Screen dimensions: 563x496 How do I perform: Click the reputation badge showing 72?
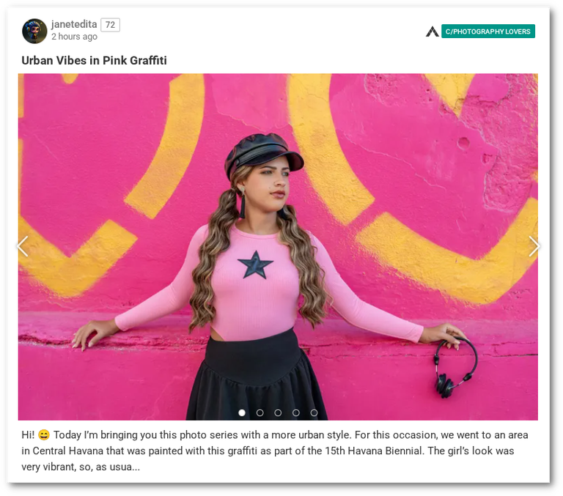point(110,25)
